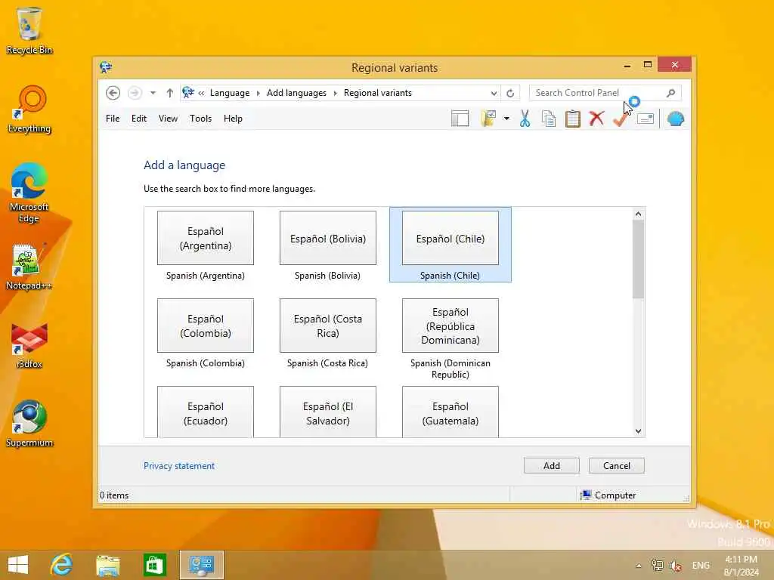Click the language icon in the address bar
This screenshot has width=774, height=580.
[x=188, y=93]
